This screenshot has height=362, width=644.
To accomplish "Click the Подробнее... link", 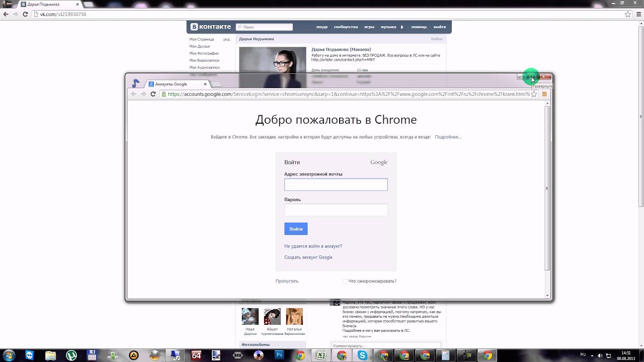I will pos(448,137).
